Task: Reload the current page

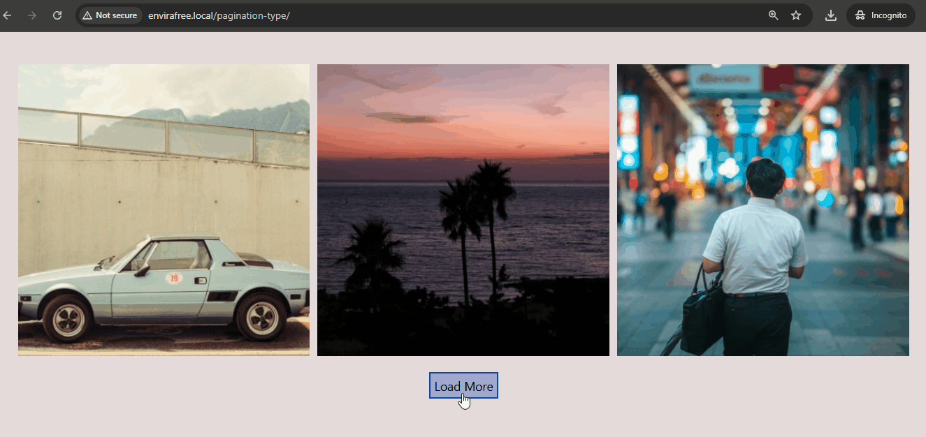Action: tap(57, 15)
